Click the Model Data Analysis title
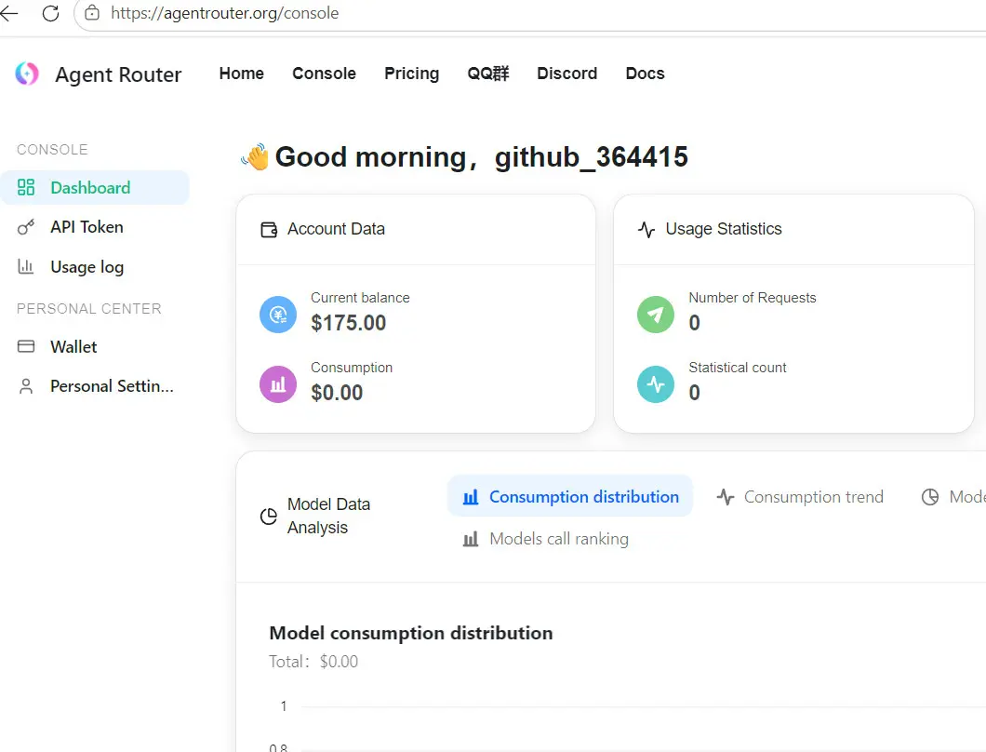This screenshot has height=752, width=986. (328, 516)
